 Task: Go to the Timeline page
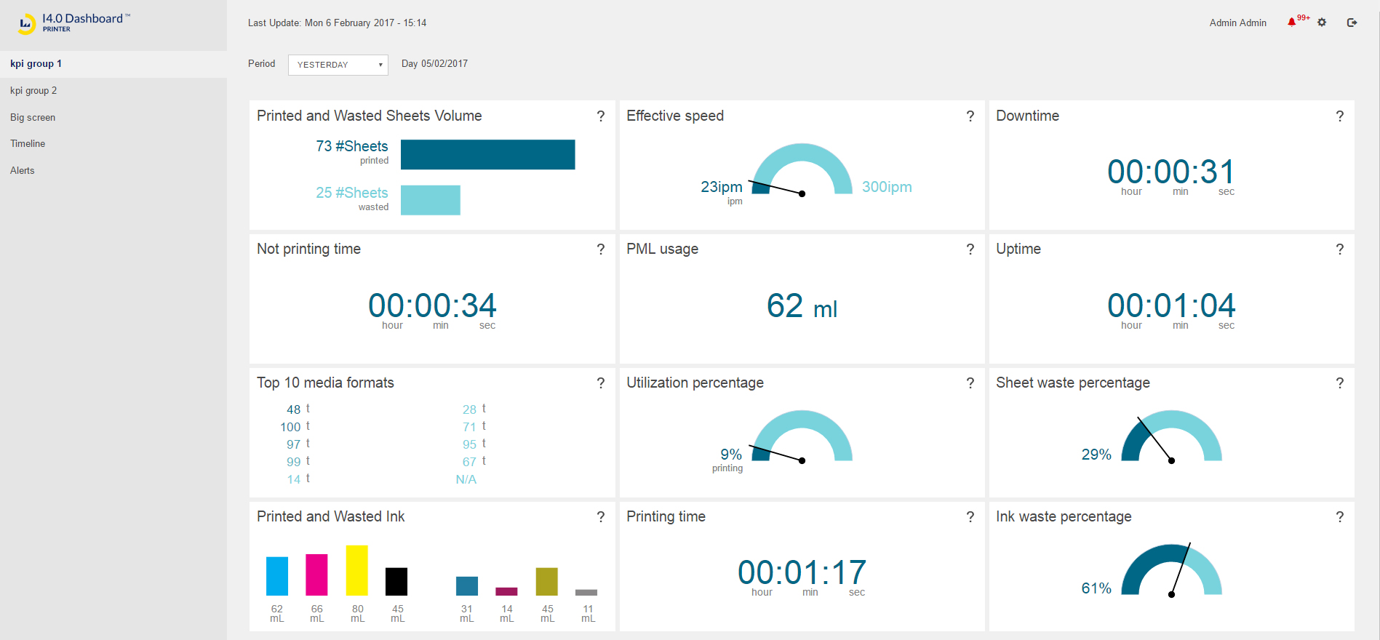[x=28, y=144]
